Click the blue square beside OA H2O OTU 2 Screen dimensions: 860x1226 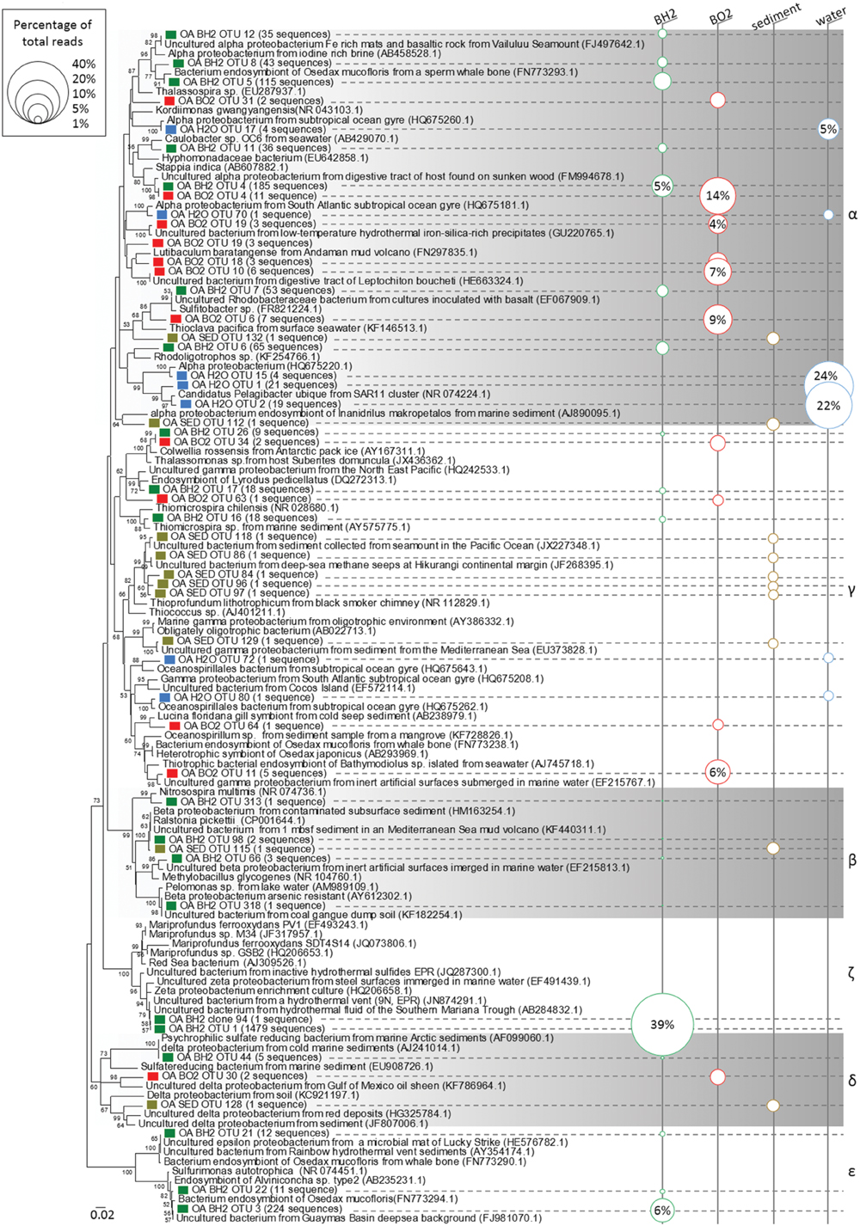186,404
